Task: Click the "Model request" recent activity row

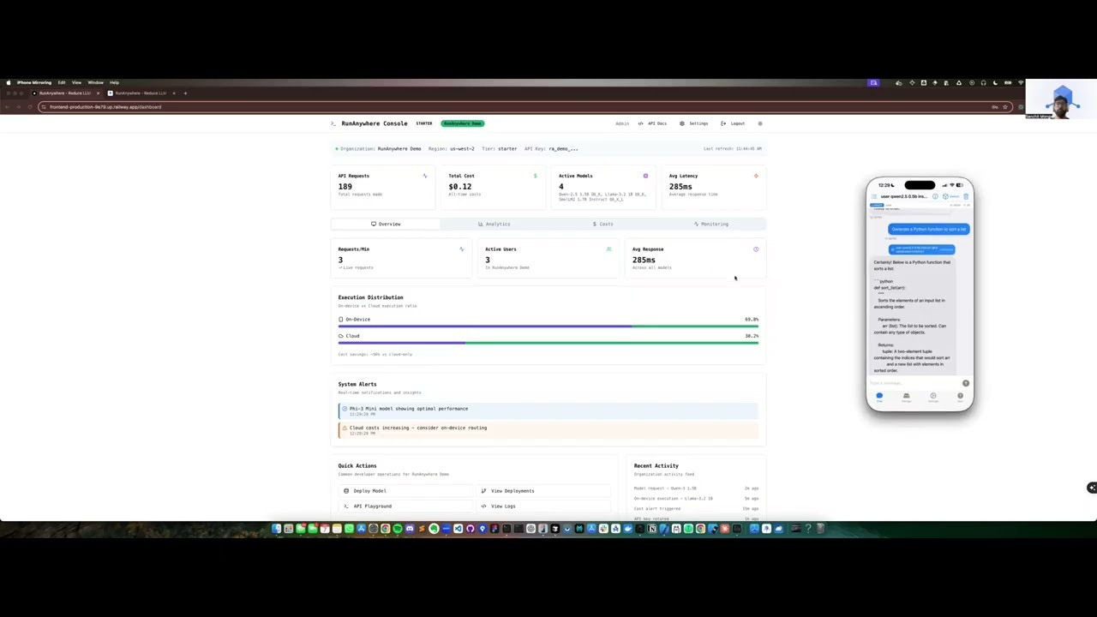Action: click(x=696, y=488)
